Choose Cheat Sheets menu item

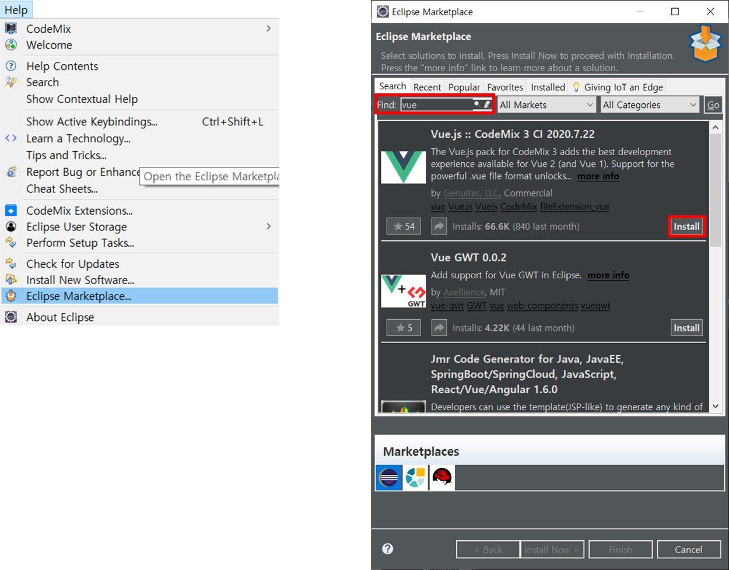140,189
